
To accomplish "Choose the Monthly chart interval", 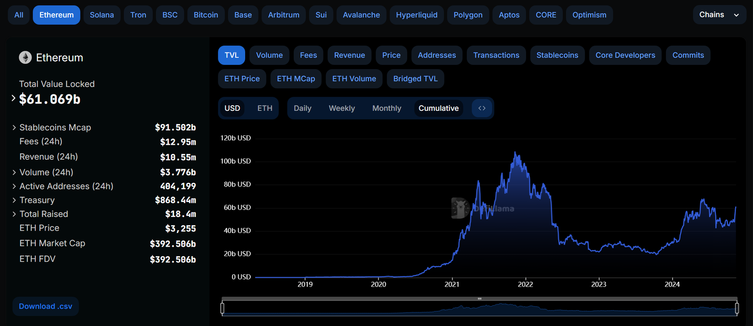I will [x=387, y=108].
